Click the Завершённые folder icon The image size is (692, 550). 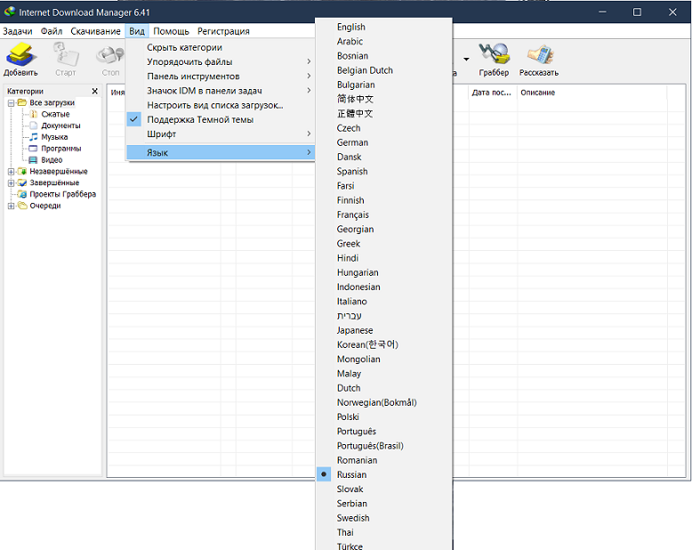tap(22, 182)
